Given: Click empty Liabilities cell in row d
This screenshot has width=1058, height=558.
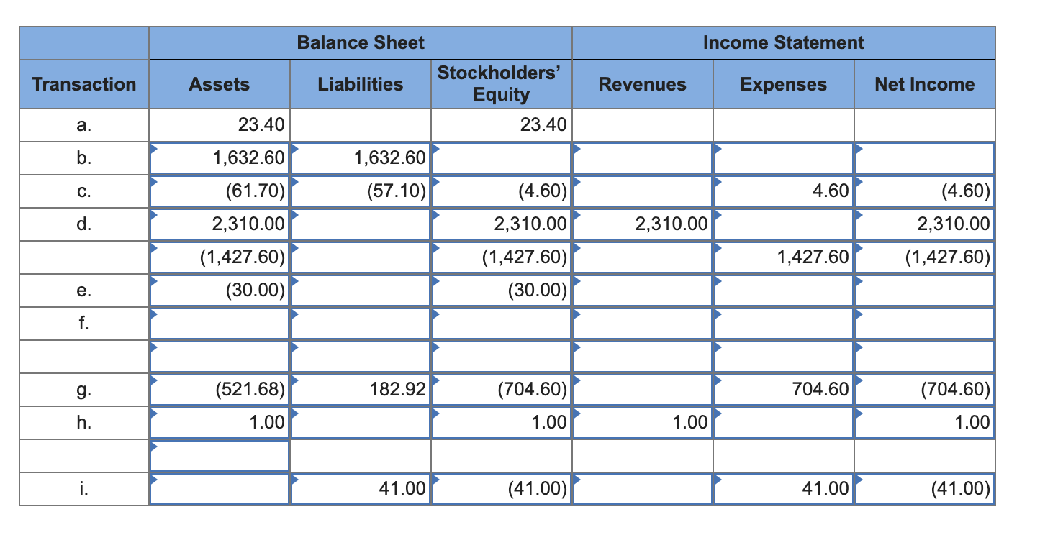Looking at the screenshot, I should pyautogui.click(x=360, y=224).
